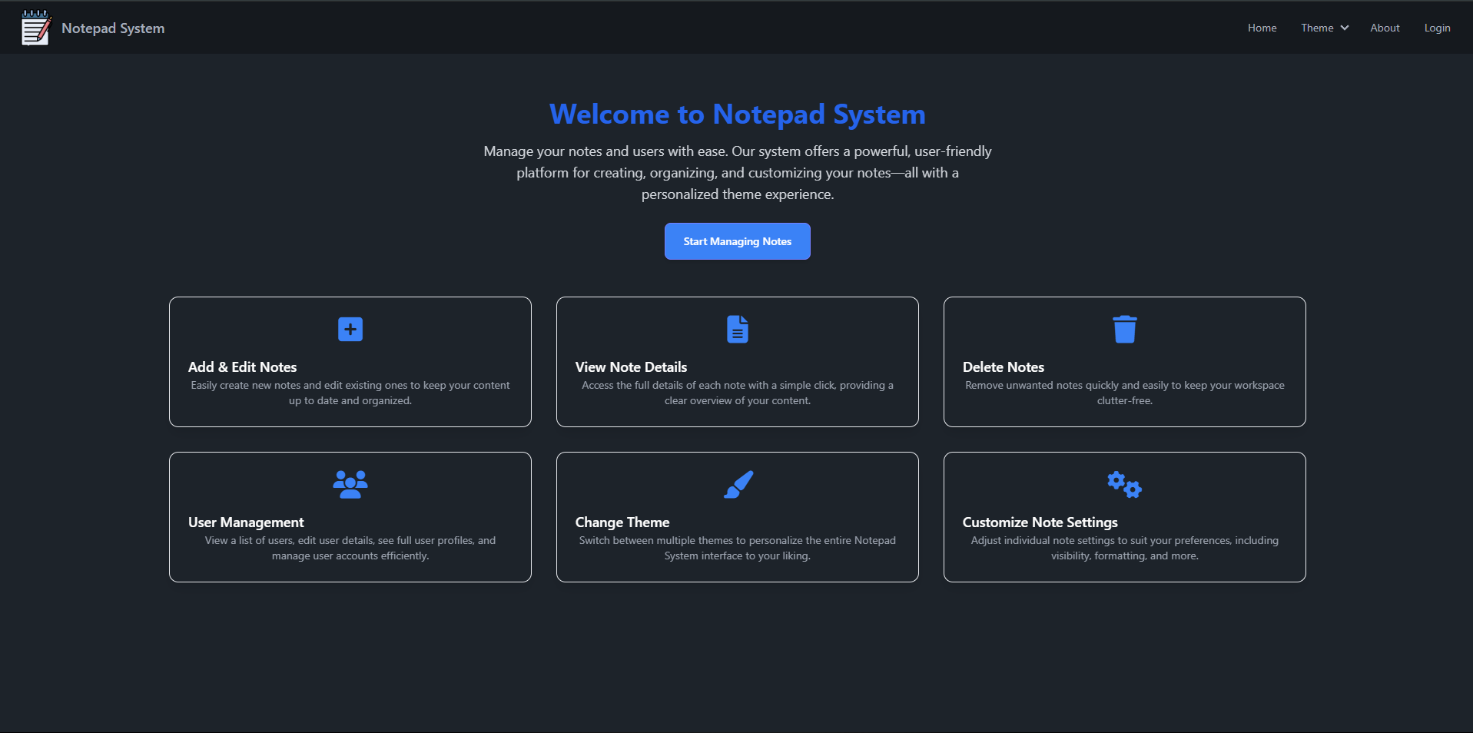Click the trash can icon on Delete Notes card
Image resolution: width=1473 pixels, height=733 pixels.
(1125, 330)
